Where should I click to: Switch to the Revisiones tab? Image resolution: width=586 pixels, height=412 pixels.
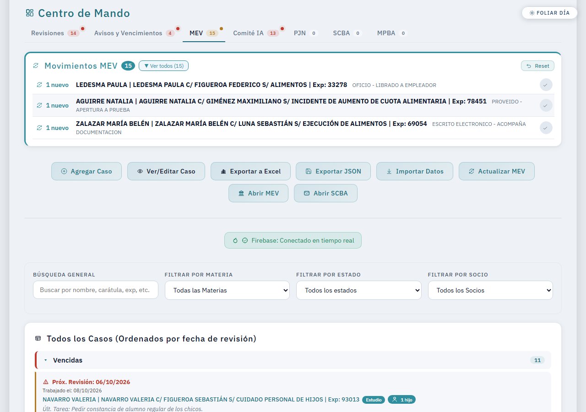[55, 33]
